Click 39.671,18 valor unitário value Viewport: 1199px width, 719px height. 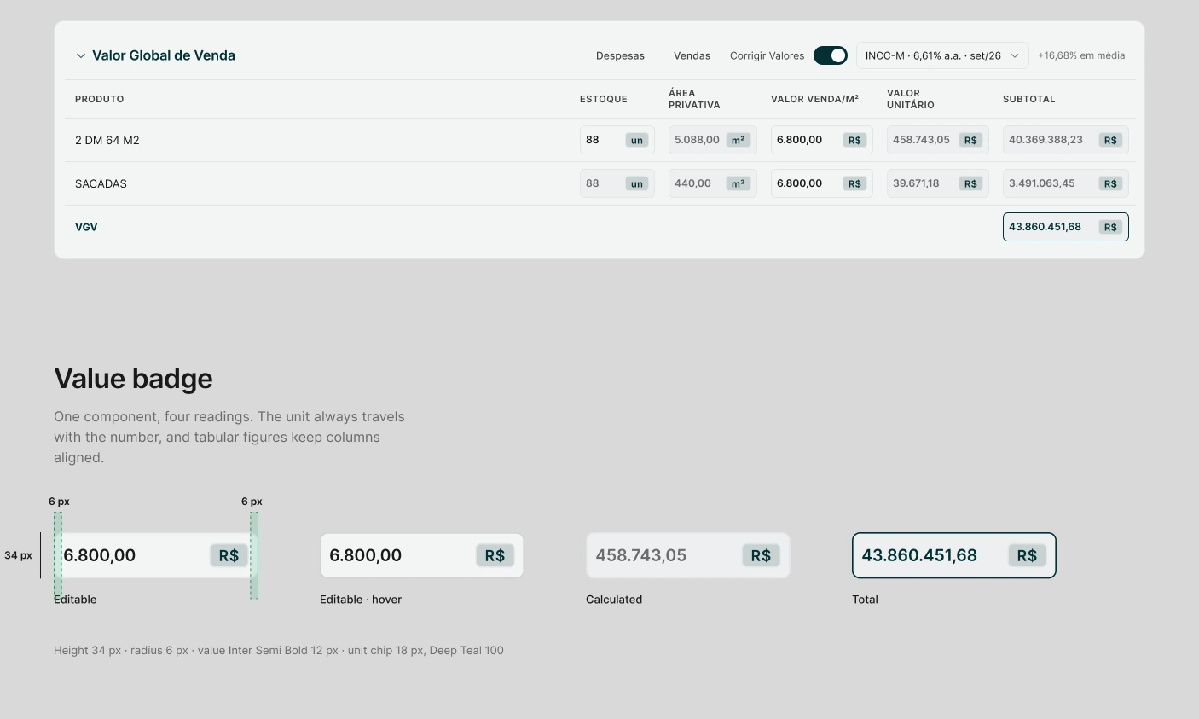click(x=938, y=183)
